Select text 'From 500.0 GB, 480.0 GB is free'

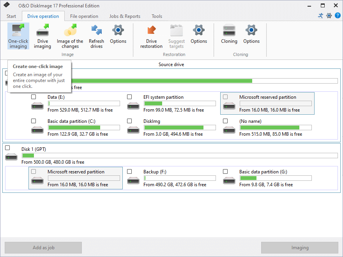(53, 162)
